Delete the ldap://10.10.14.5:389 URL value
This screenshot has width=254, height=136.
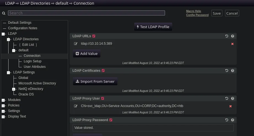(x=232, y=44)
